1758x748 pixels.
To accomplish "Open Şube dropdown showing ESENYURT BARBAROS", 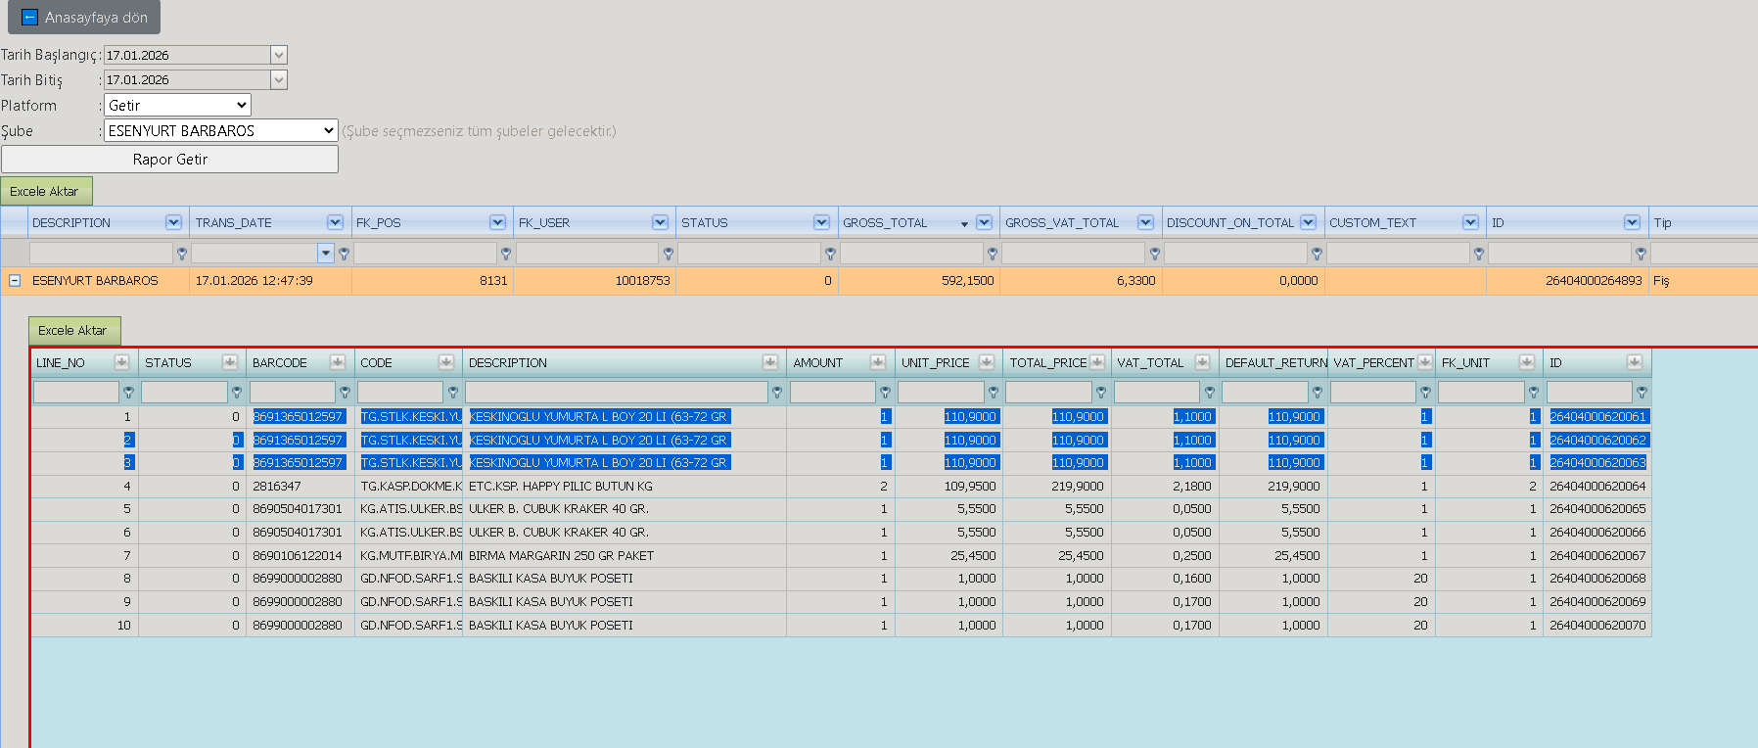I will pos(221,130).
